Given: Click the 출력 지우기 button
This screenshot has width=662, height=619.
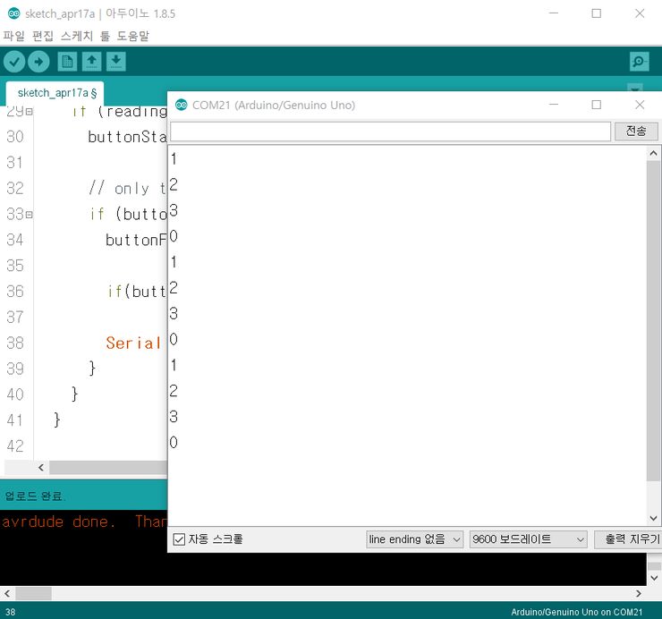Looking at the screenshot, I should [628, 539].
